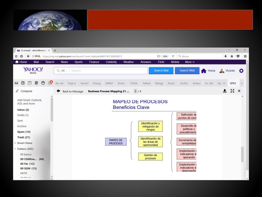This screenshot has height=197, width=262.
Task: Open the Yahoo Mail inbox envelope icon
Action: (16, 83)
